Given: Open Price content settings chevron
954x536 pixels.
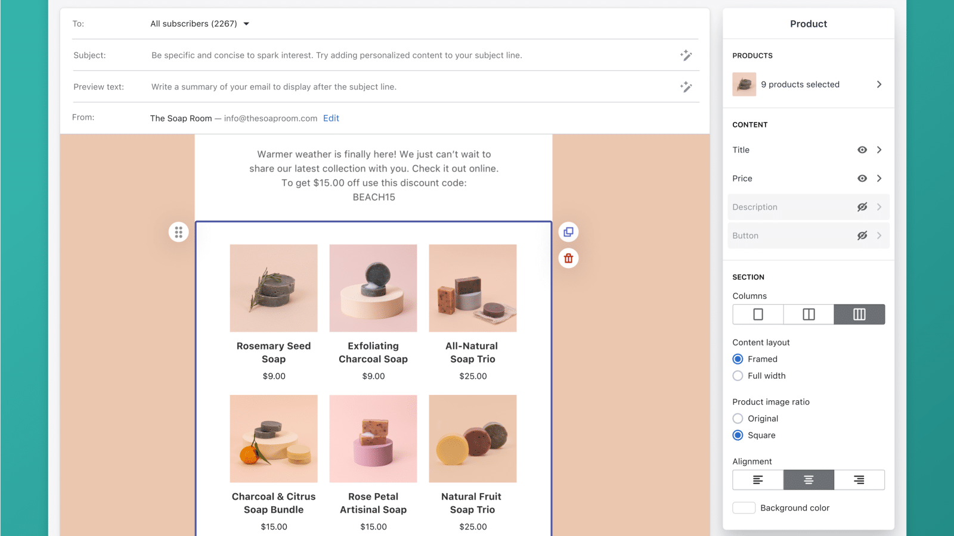Looking at the screenshot, I should [878, 178].
